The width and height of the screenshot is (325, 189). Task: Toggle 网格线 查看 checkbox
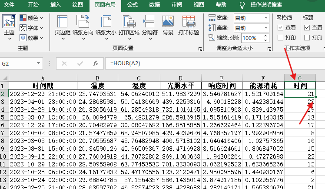(x=280, y=27)
